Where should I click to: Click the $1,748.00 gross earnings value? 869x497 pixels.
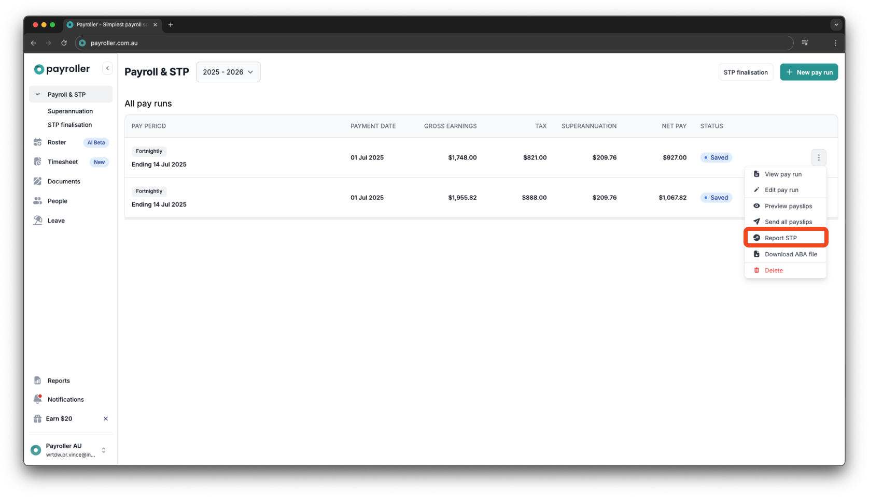tap(462, 157)
